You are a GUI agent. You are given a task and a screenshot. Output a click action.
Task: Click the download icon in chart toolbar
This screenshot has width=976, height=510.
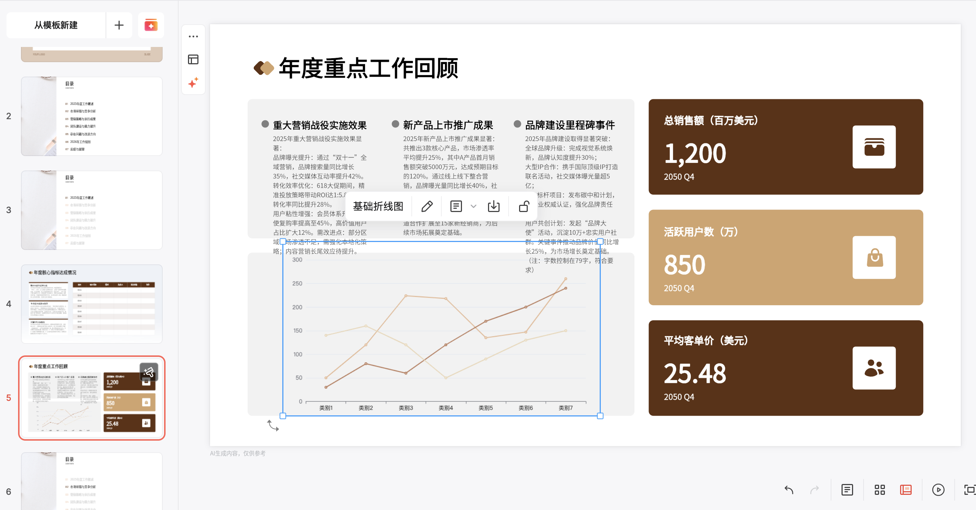[493, 206]
